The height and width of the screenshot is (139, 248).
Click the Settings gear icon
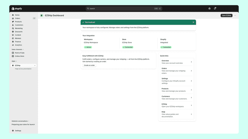pos(13,131)
